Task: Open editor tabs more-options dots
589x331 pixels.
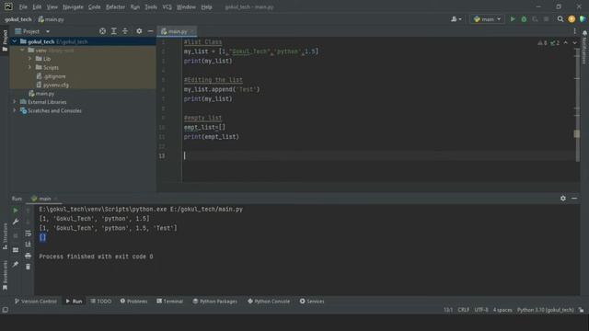Action: tap(574, 31)
